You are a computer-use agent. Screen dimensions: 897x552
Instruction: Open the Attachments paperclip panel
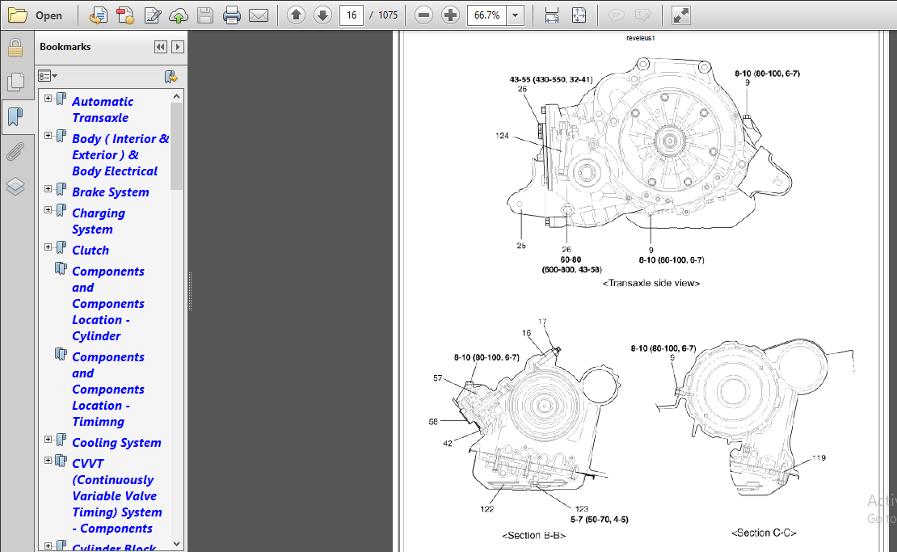15,152
